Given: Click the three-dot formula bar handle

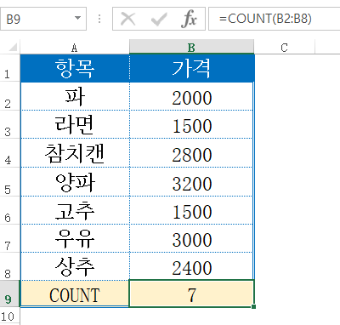Looking at the screenshot, I should click(x=99, y=19).
